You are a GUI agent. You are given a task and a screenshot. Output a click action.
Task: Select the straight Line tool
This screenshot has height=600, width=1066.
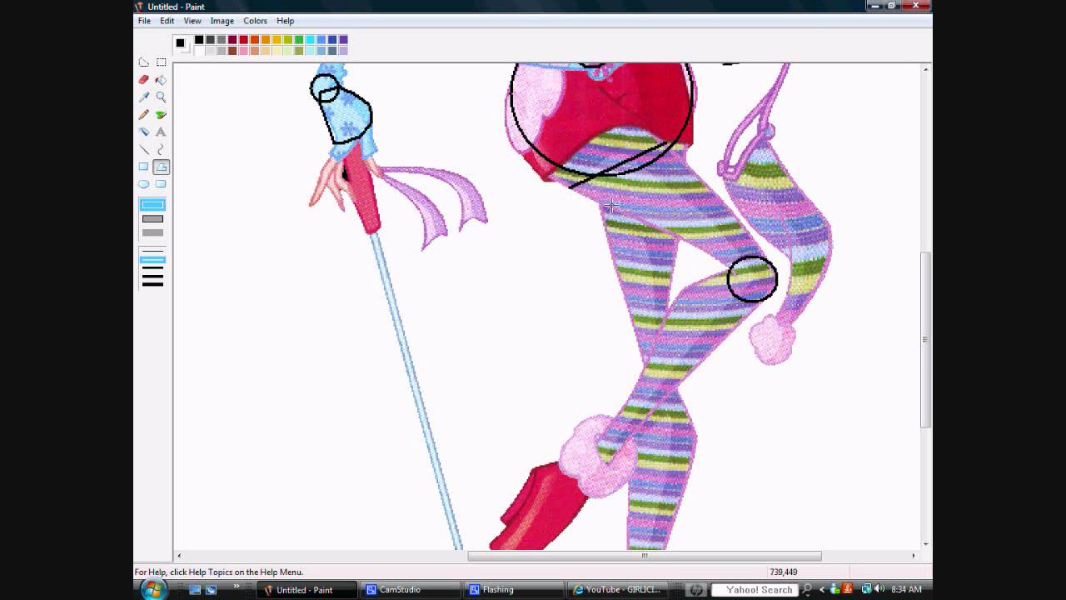[x=143, y=150]
